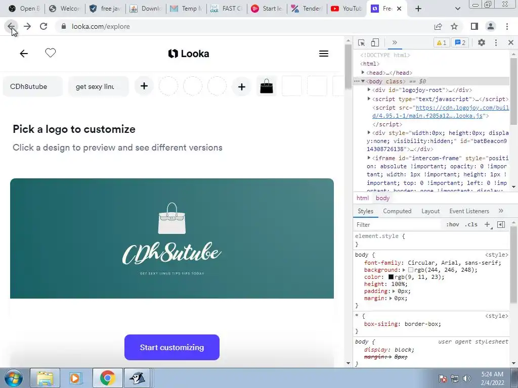Switch to the Computed tab
The height and width of the screenshot is (388, 518).
pos(397,211)
